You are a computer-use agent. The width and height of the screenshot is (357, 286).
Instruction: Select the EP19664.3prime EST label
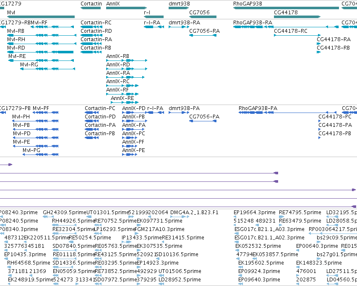[x=255, y=212]
